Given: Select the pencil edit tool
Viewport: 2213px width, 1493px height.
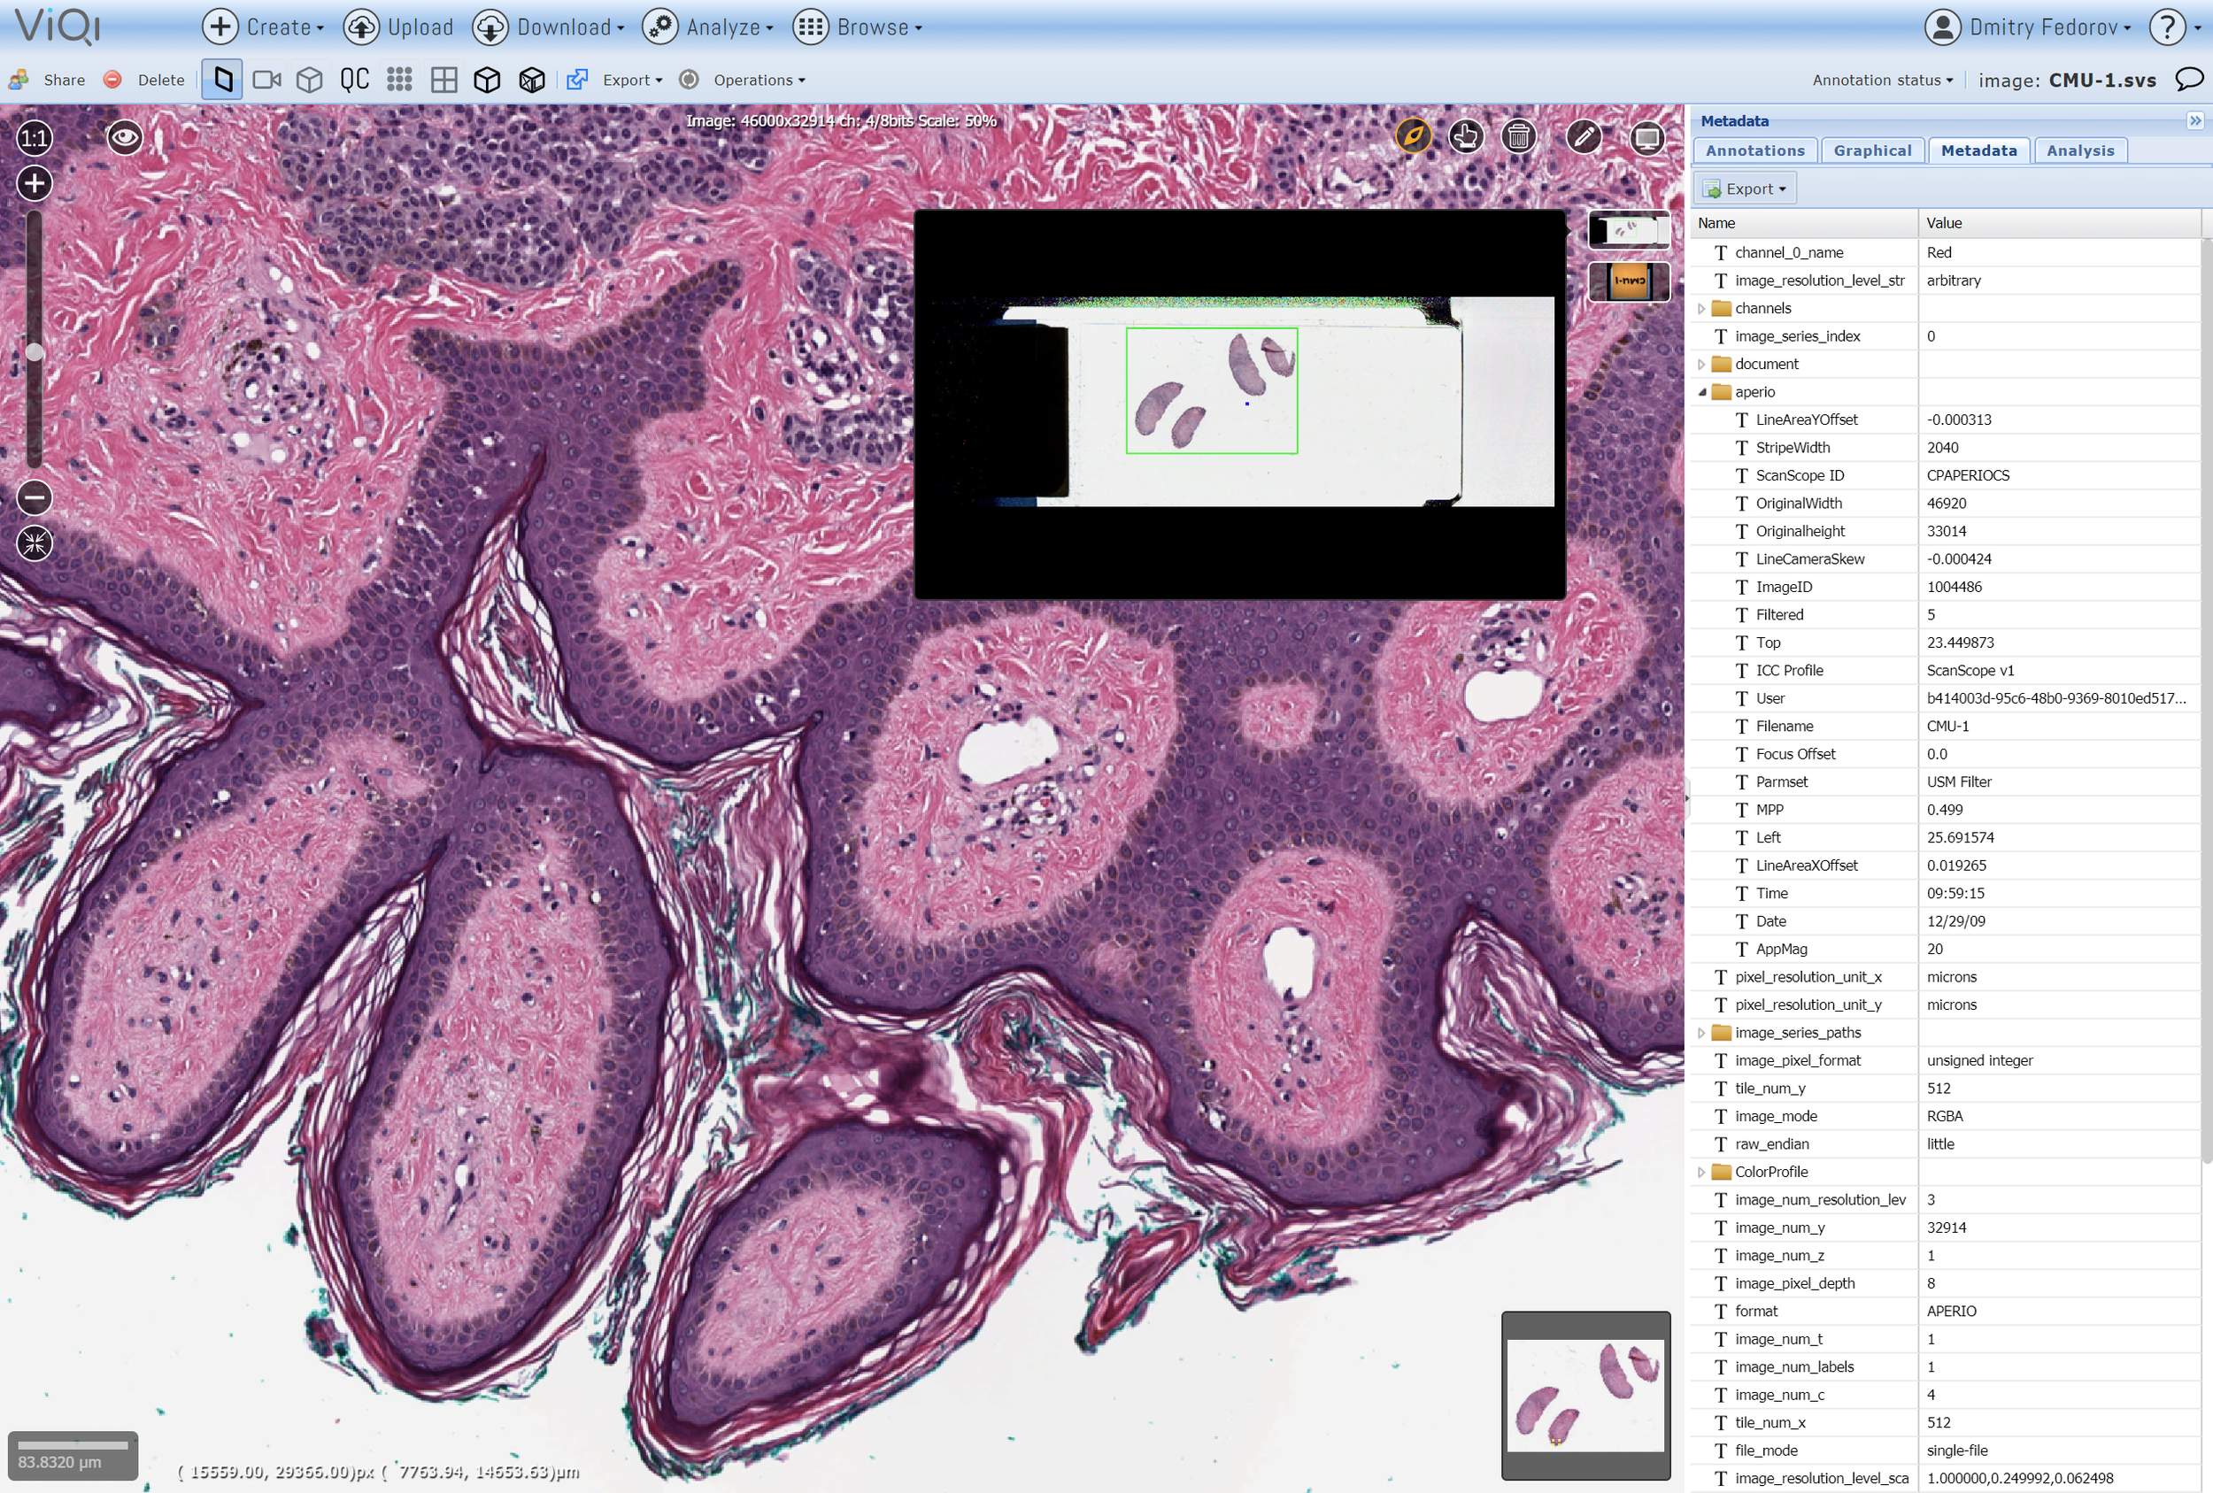Looking at the screenshot, I should 1585,136.
